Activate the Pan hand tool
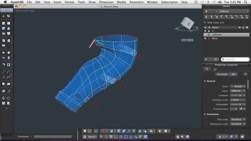 [x=178, y=137]
